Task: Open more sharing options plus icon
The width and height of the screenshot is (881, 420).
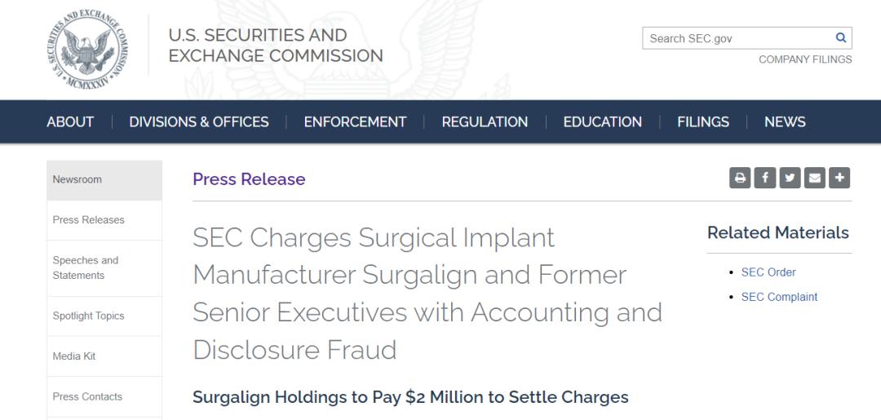Action: coord(839,178)
